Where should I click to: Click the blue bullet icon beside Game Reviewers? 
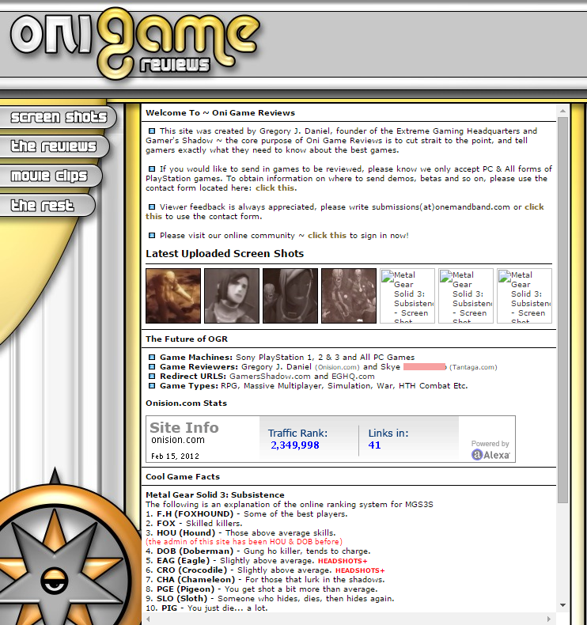[x=152, y=367]
